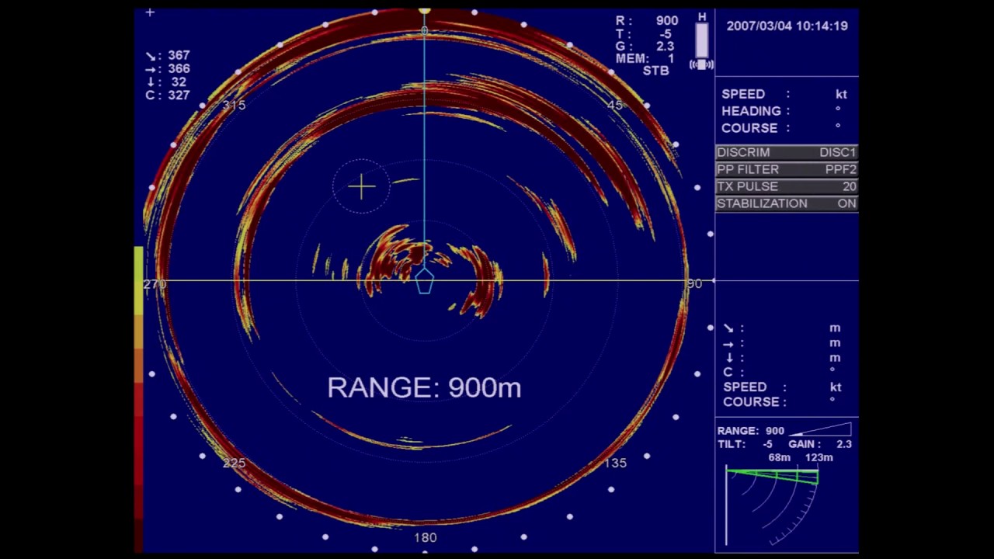
Task: Click the GAIN: 2.3 label in the bottom panel
Action: pyautogui.click(x=820, y=444)
